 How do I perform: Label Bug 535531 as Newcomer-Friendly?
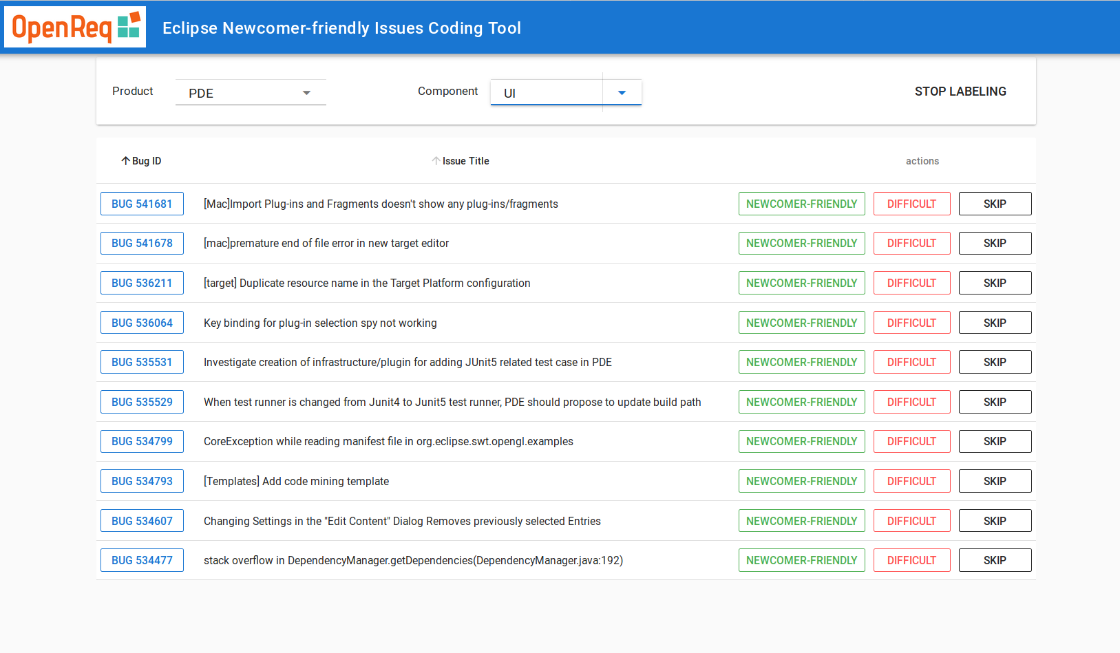tap(801, 362)
